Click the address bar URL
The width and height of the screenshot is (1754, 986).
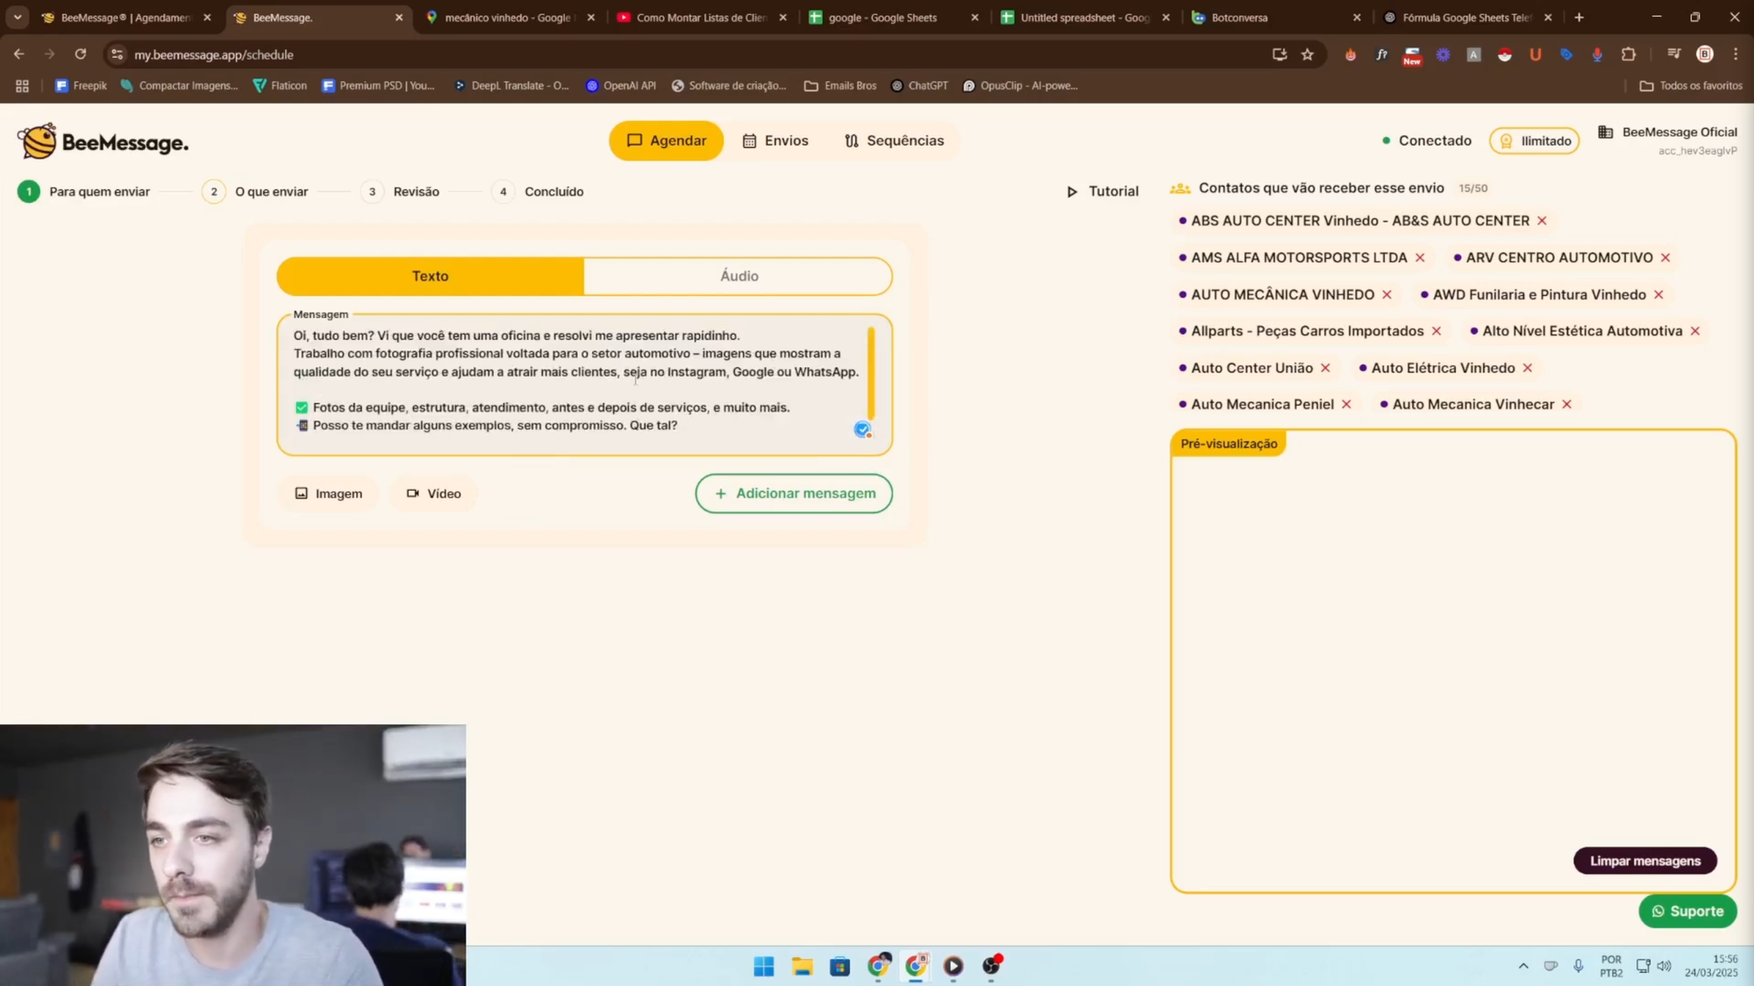tap(214, 54)
